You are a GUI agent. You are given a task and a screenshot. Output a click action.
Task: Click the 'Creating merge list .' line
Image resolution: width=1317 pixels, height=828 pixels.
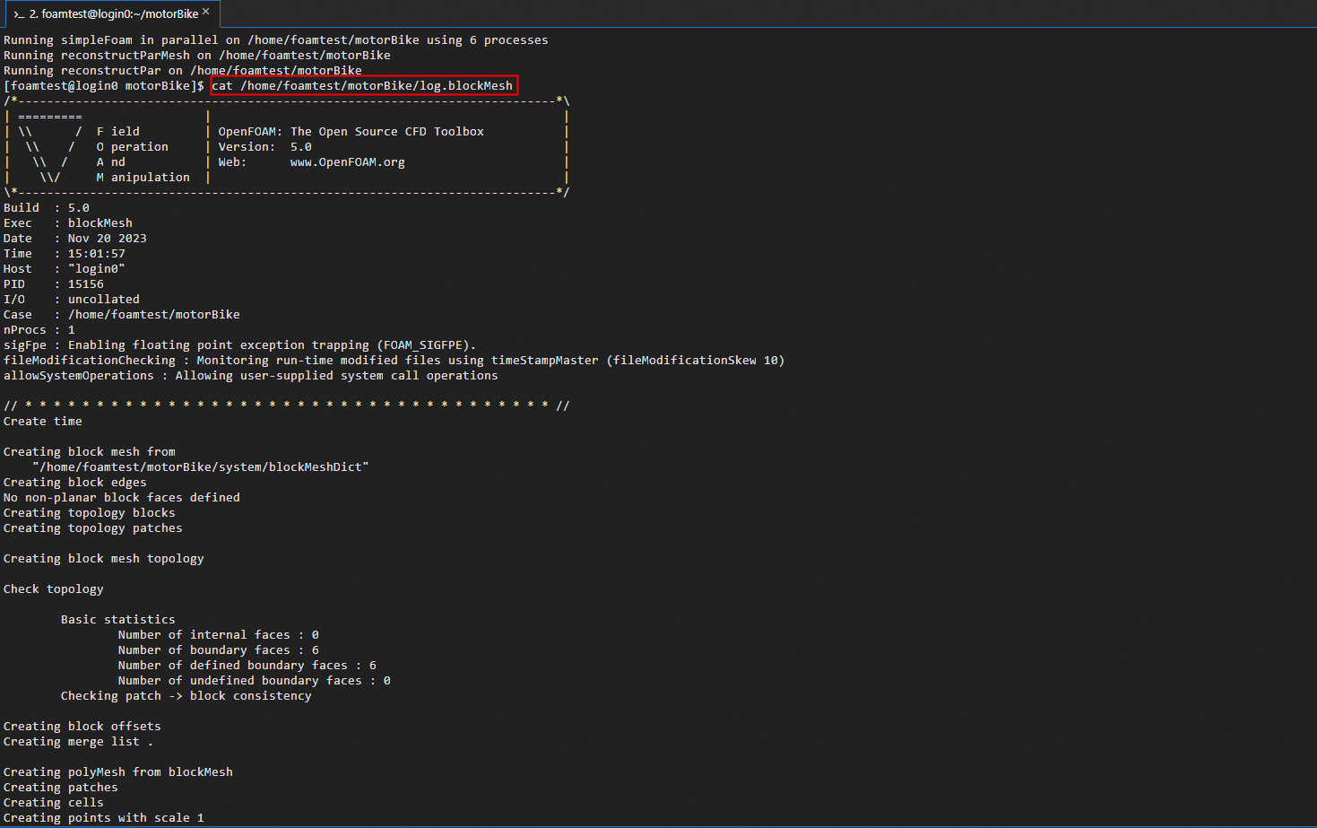point(79,742)
